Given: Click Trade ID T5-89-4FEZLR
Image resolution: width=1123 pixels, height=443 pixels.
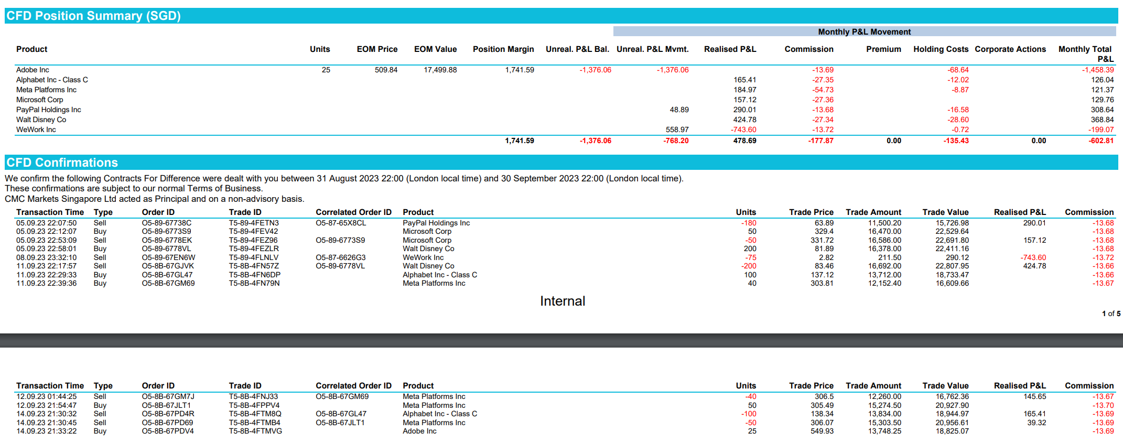Looking at the screenshot, I should [x=254, y=248].
